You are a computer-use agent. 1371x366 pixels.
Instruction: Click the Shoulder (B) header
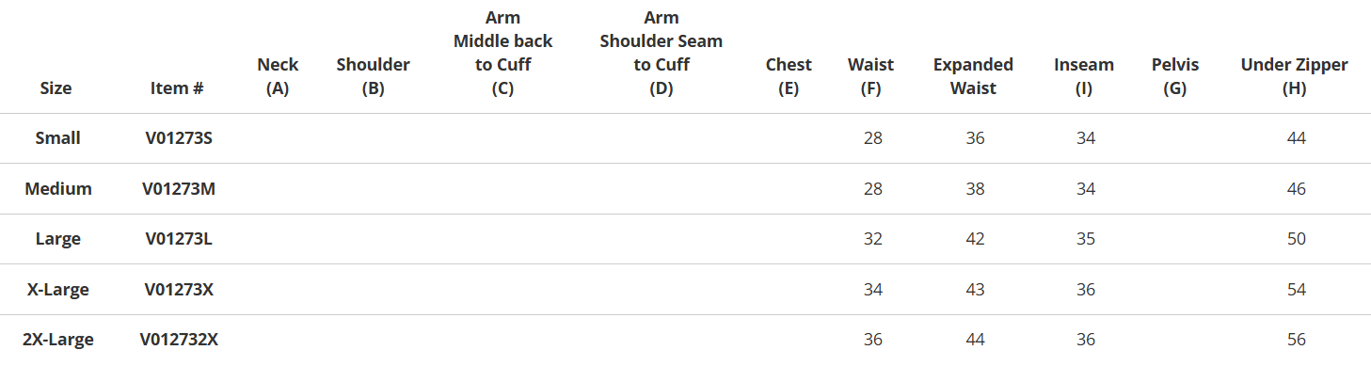pyautogui.click(x=373, y=76)
